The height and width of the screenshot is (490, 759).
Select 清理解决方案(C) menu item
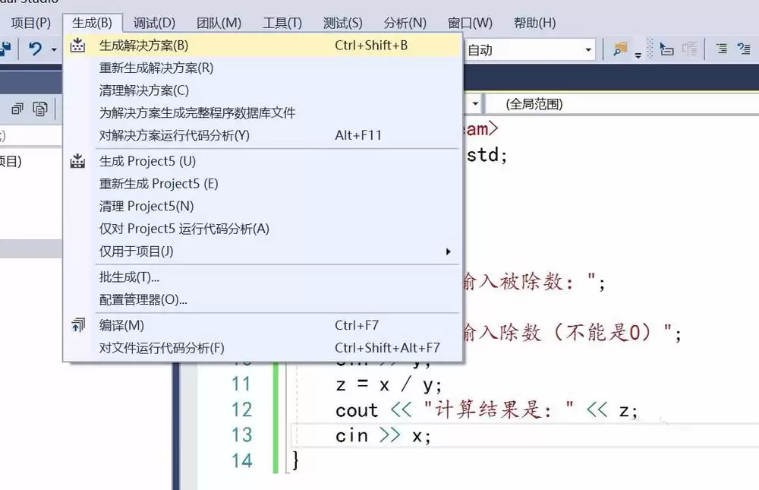(144, 90)
